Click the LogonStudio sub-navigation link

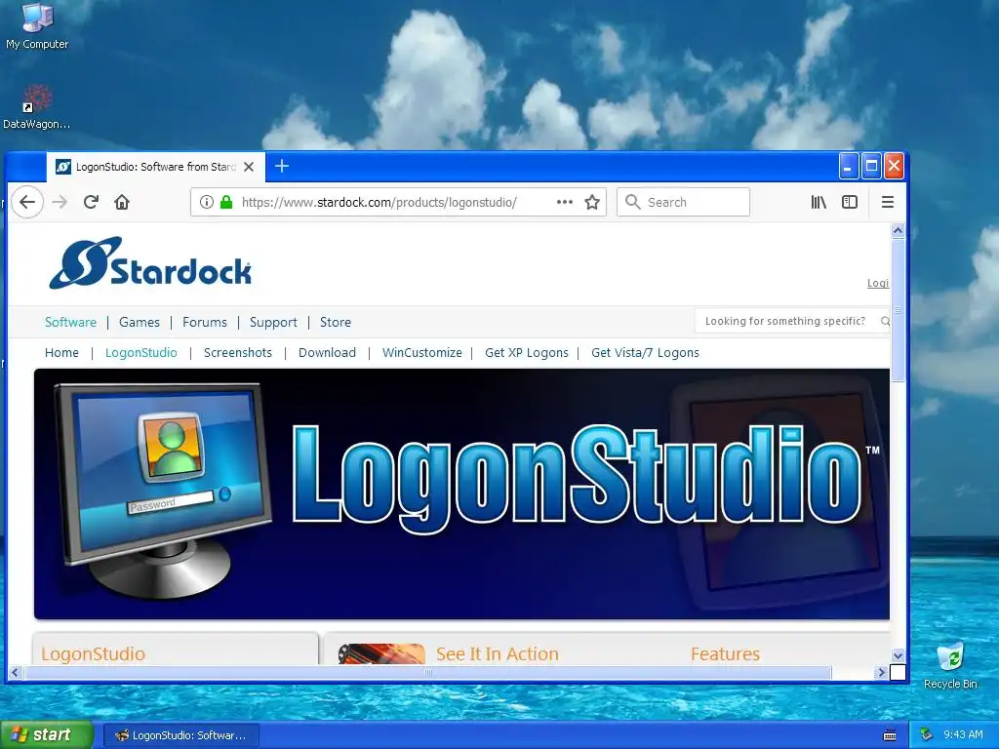tap(140, 353)
